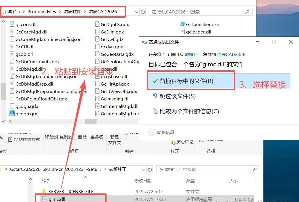Screen dimensions: 299x202
Task: Select gcloader.dll file
Action: [x=196, y=32]
